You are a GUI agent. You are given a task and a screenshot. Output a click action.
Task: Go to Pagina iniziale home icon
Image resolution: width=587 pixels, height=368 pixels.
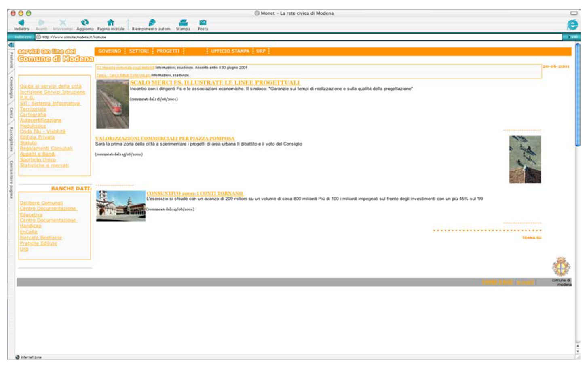[x=110, y=23]
